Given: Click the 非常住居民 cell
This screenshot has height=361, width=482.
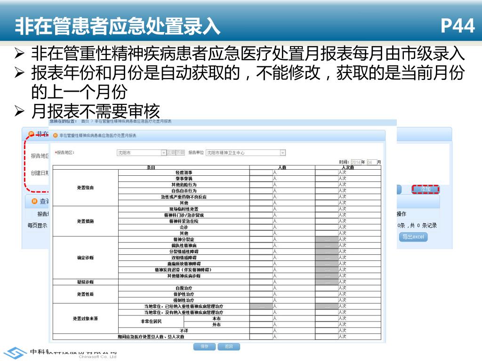Looking at the screenshot, I should tap(151, 322).
